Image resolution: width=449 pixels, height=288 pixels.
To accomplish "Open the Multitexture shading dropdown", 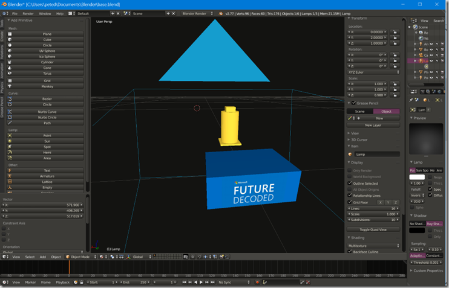I will click(x=373, y=246).
